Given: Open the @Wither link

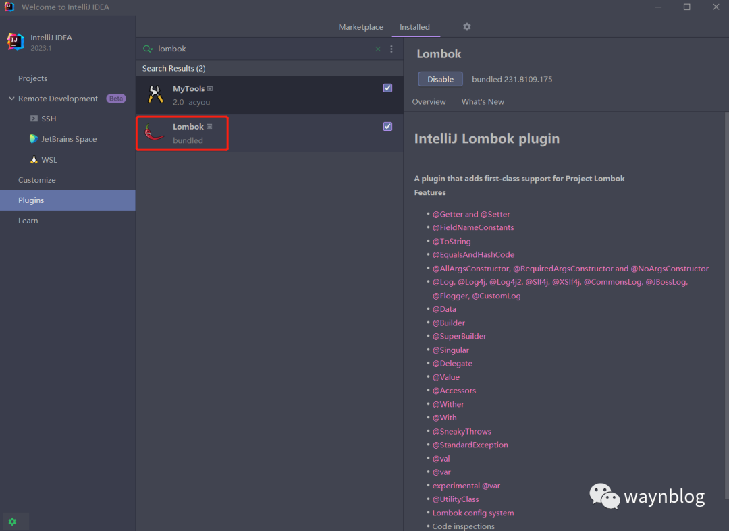Looking at the screenshot, I should [x=448, y=405].
